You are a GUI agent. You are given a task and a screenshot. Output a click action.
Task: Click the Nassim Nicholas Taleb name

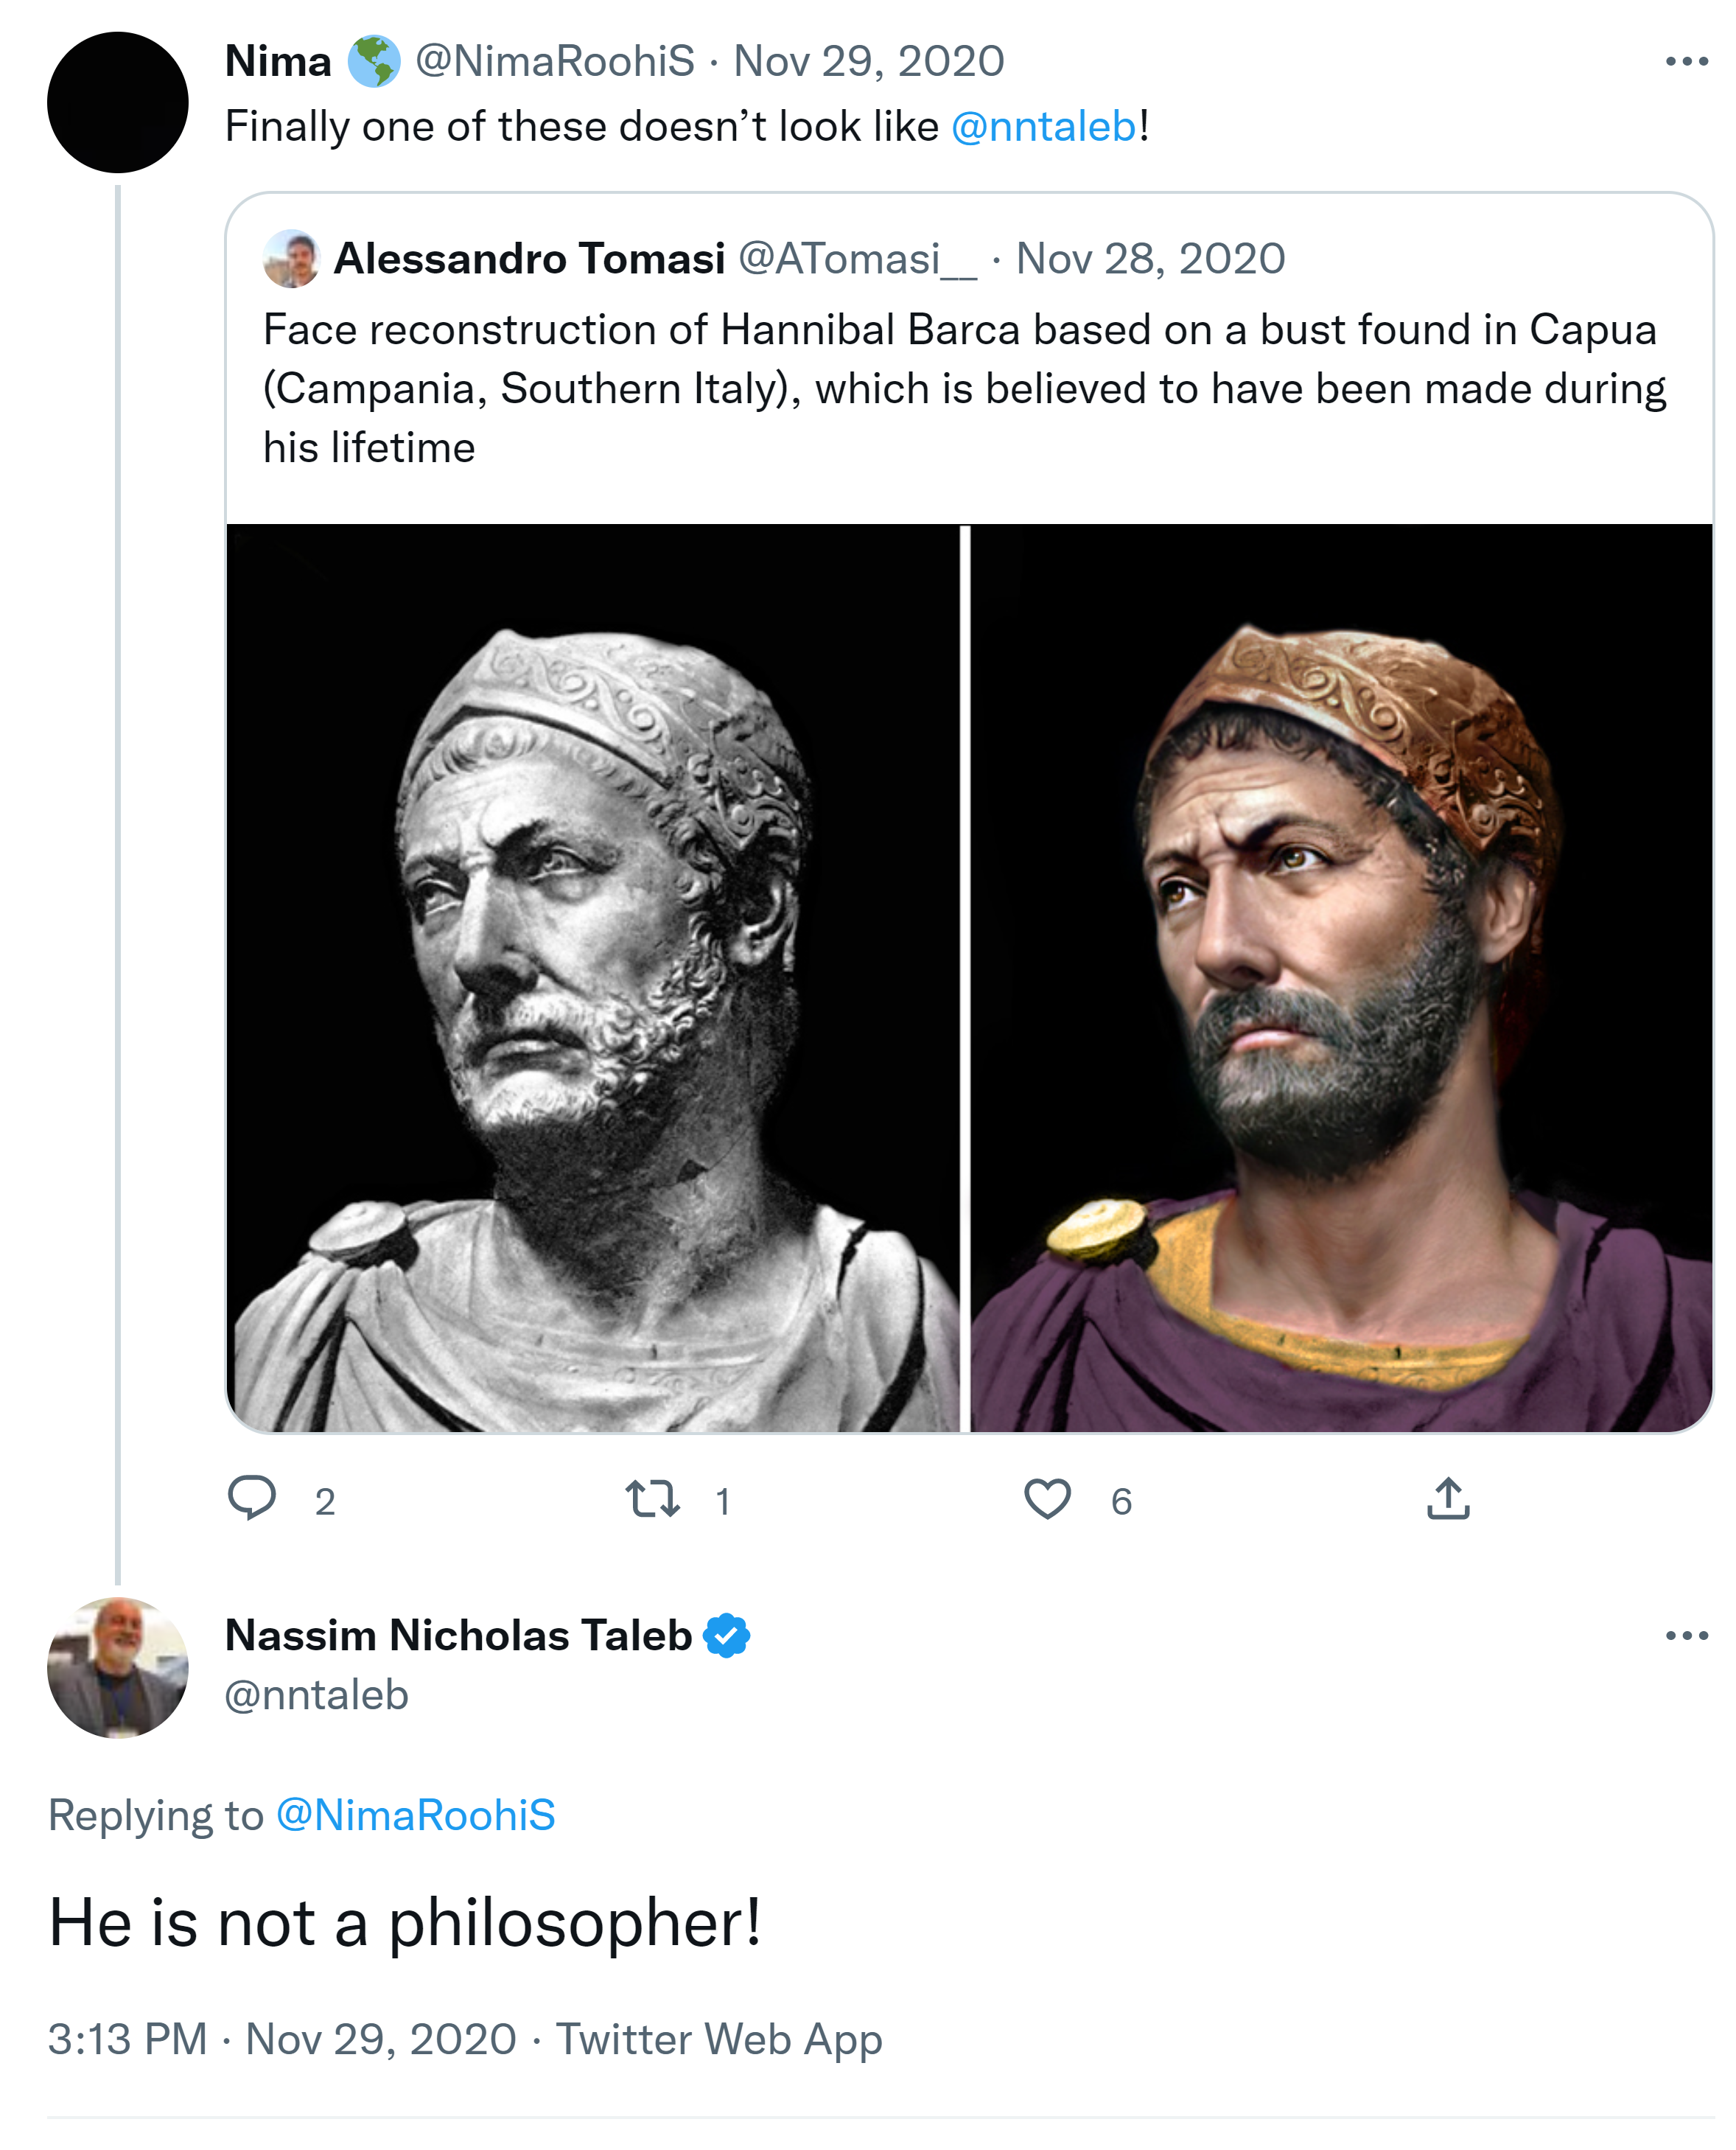tap(458, 1636)
